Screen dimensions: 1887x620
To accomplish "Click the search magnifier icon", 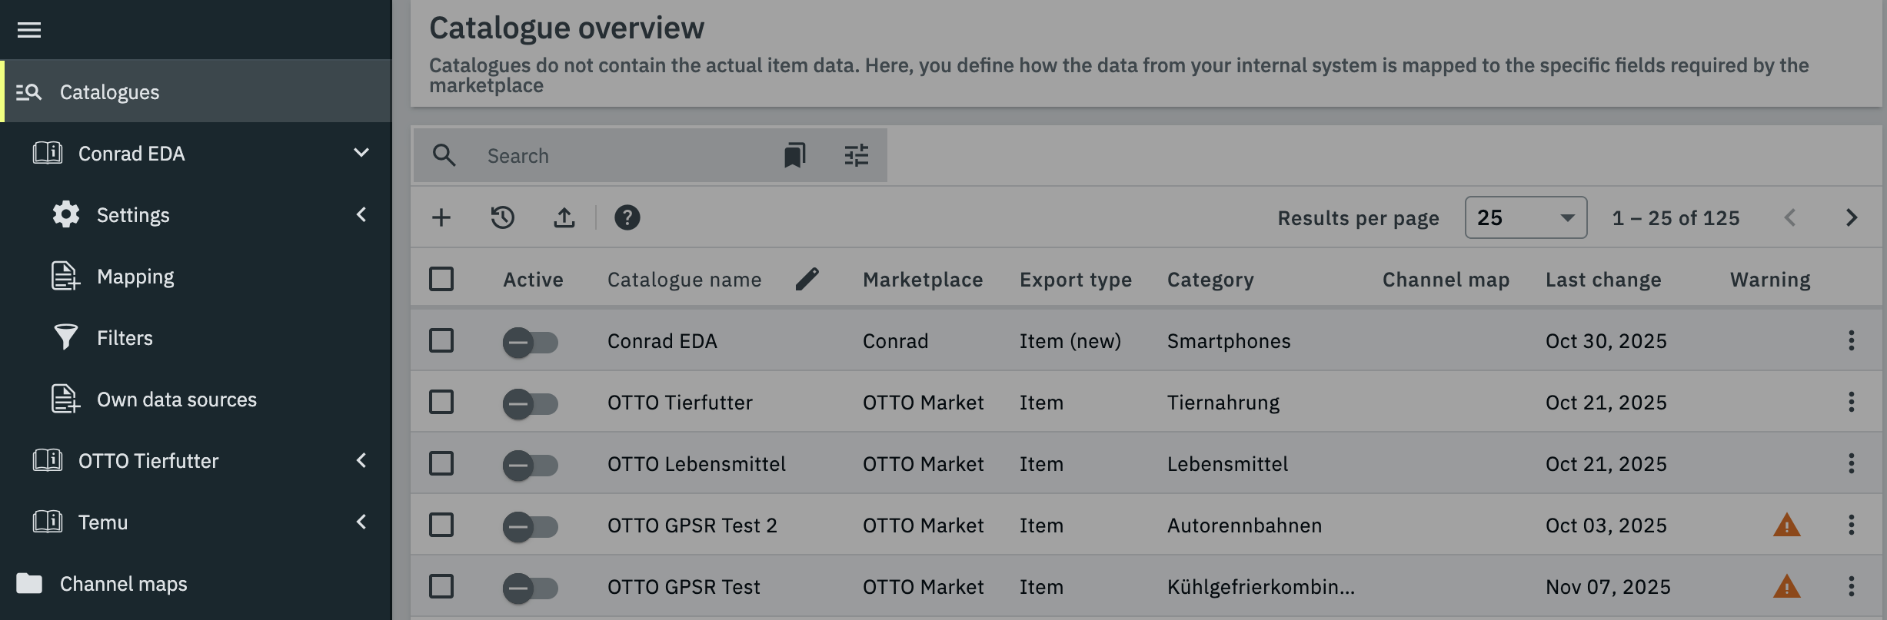I will [444, 155].
